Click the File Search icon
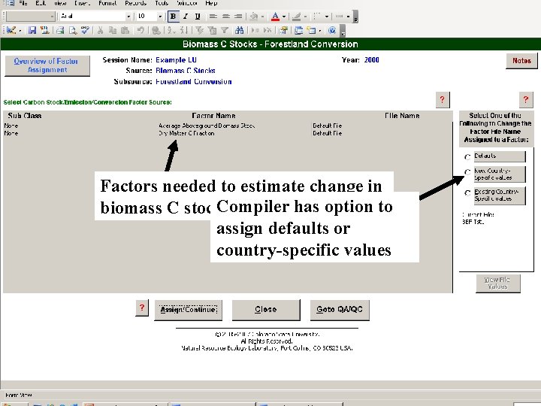The image size is (541, 406). pos(44,30)
